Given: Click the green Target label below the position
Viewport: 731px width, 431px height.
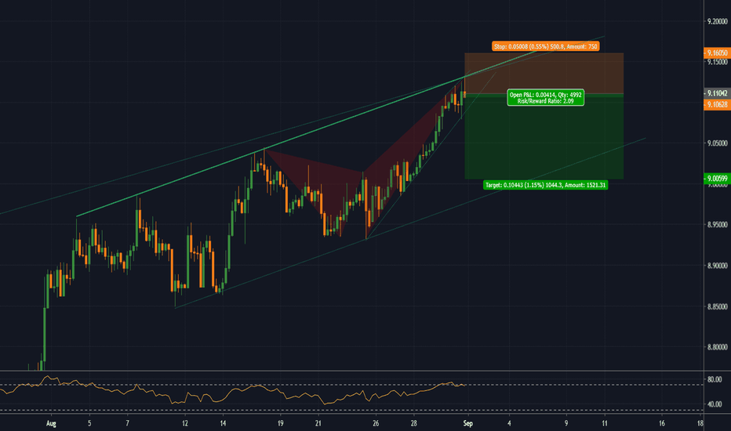Looking at the screenshot, I should coord(545,185).
